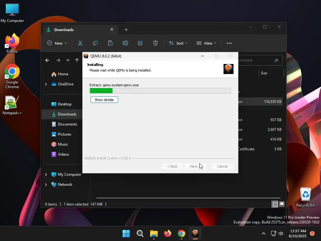Click the Share icon in File Explorer toolbar
321x241 pixels.
(140, 43)
